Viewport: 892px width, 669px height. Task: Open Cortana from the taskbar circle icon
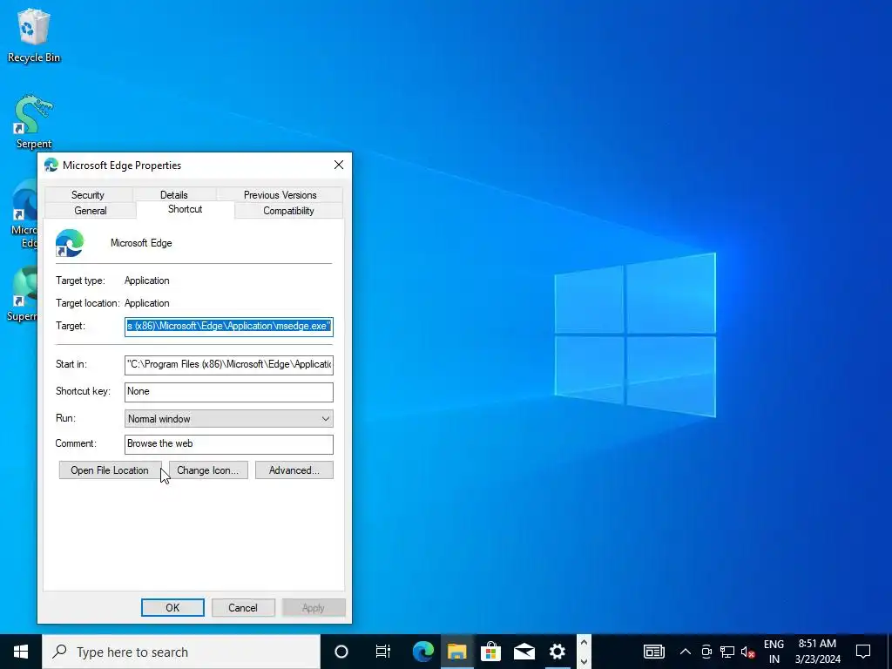(x=341, y=652)
